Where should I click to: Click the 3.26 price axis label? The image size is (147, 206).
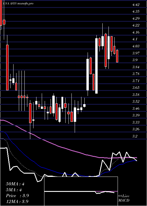[x=136, y=129]
